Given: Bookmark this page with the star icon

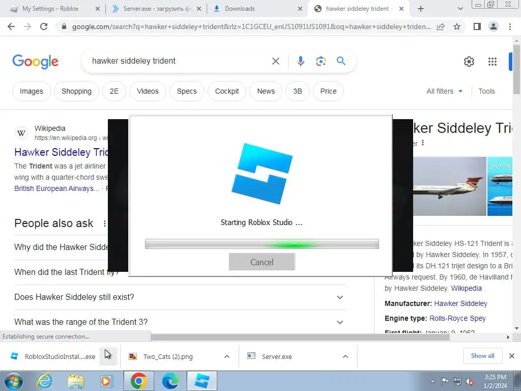Looking at the screenshot, I should [x=457, y=26].
